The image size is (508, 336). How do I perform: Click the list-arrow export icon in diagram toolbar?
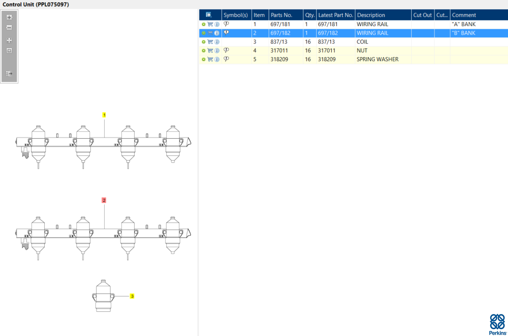[9, 73]
